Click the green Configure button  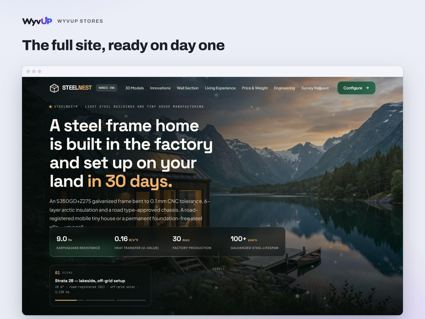pos(356,88)
